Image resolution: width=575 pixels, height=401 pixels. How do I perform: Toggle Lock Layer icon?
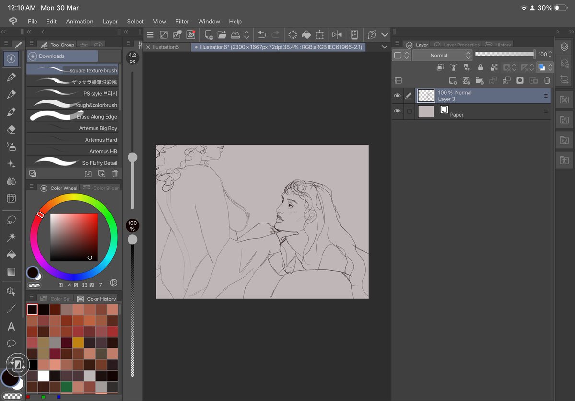click(481, 67)
